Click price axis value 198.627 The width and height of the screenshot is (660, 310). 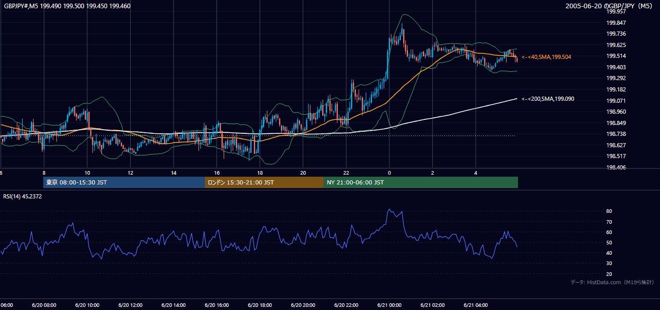click(x=616, y=145)
